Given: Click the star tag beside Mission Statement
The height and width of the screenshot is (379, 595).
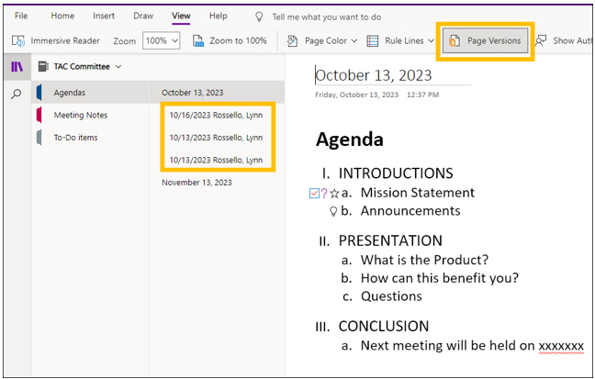Looking at the screenshot, I should 335,193.
